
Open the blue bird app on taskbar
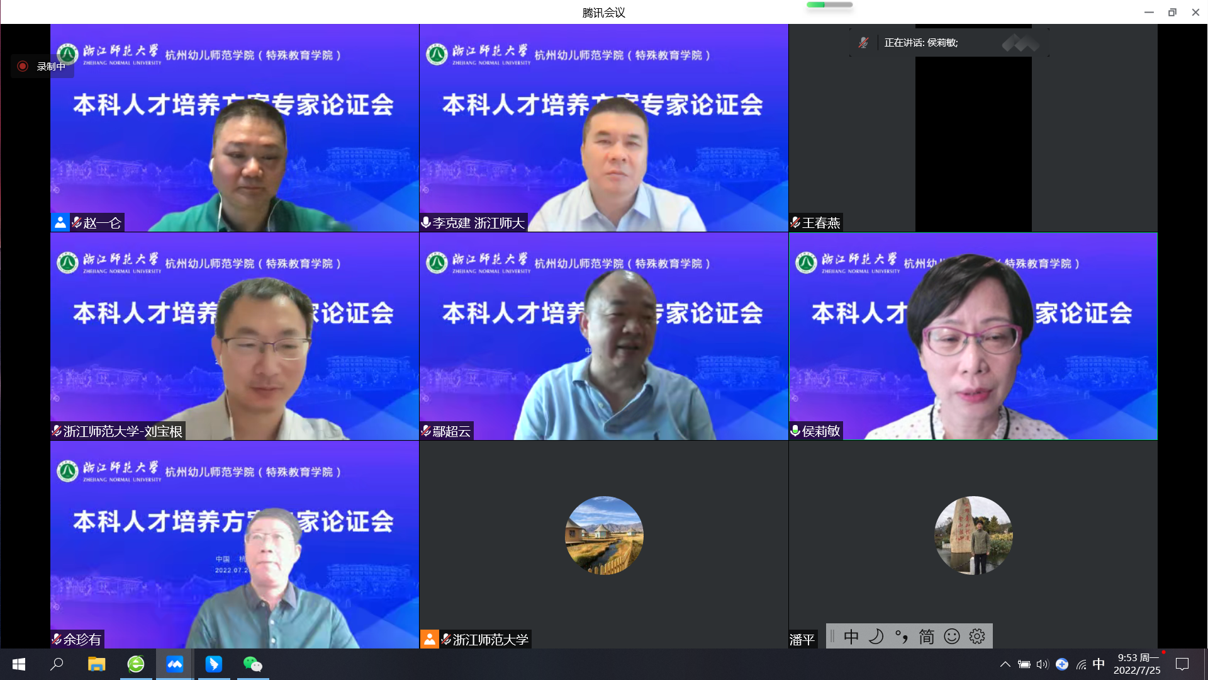(214, 664)
